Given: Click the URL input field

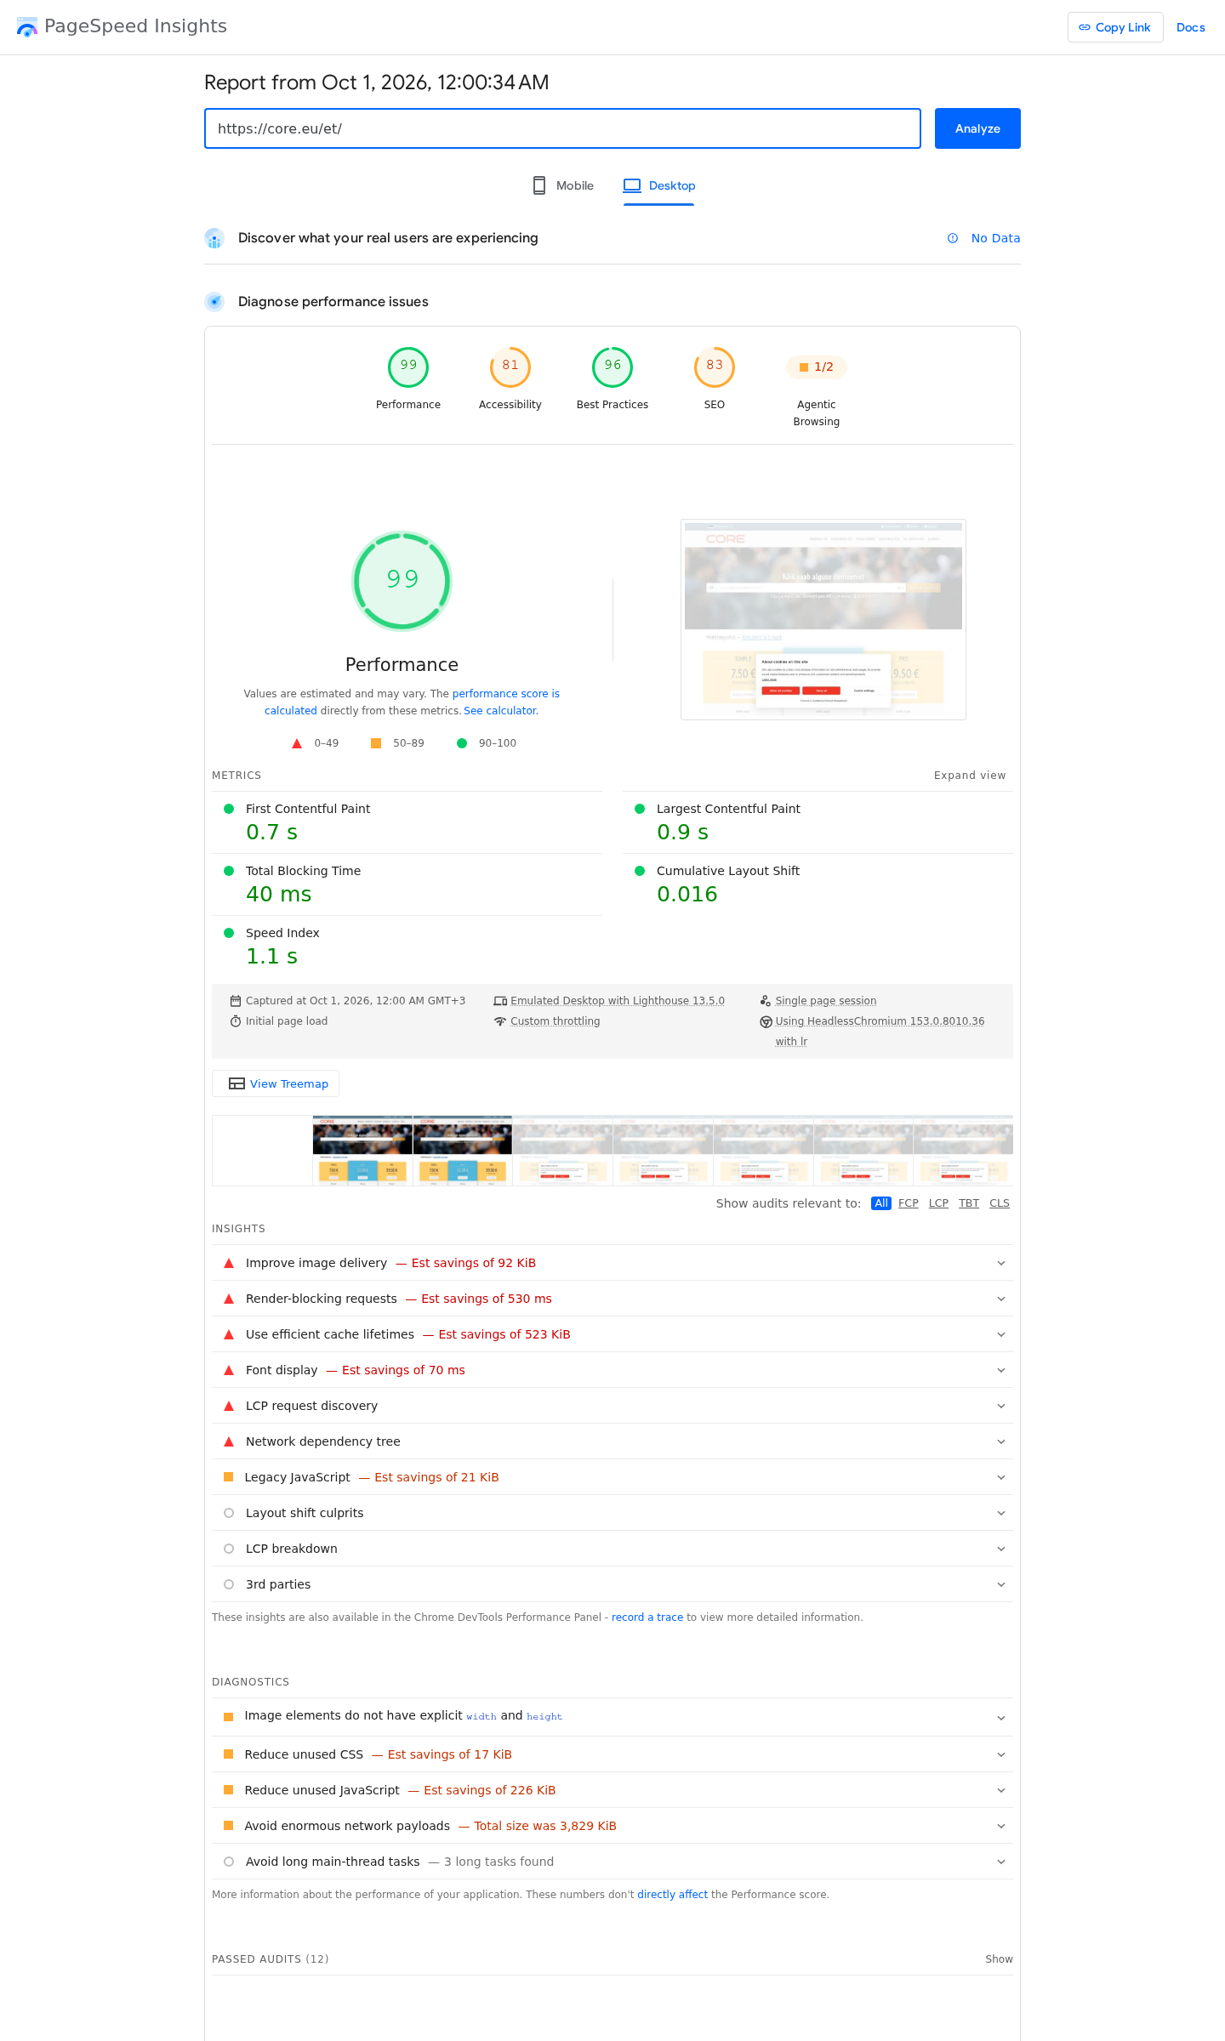Looking at the screenshot, I should (562, 128).
